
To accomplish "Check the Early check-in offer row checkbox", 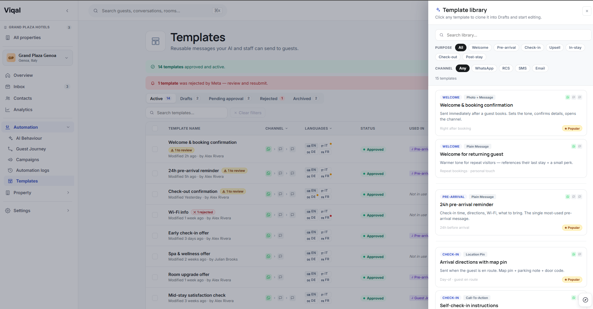I will 155,236.
